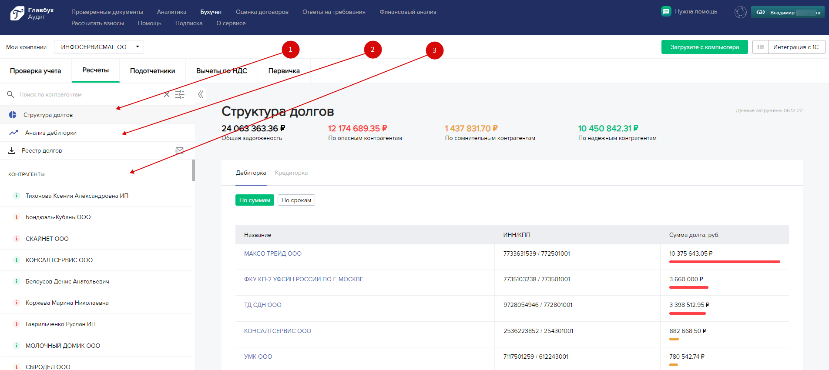Click the search magnifier icon
This screenshot has width=829, height=370.
(10, 94)
